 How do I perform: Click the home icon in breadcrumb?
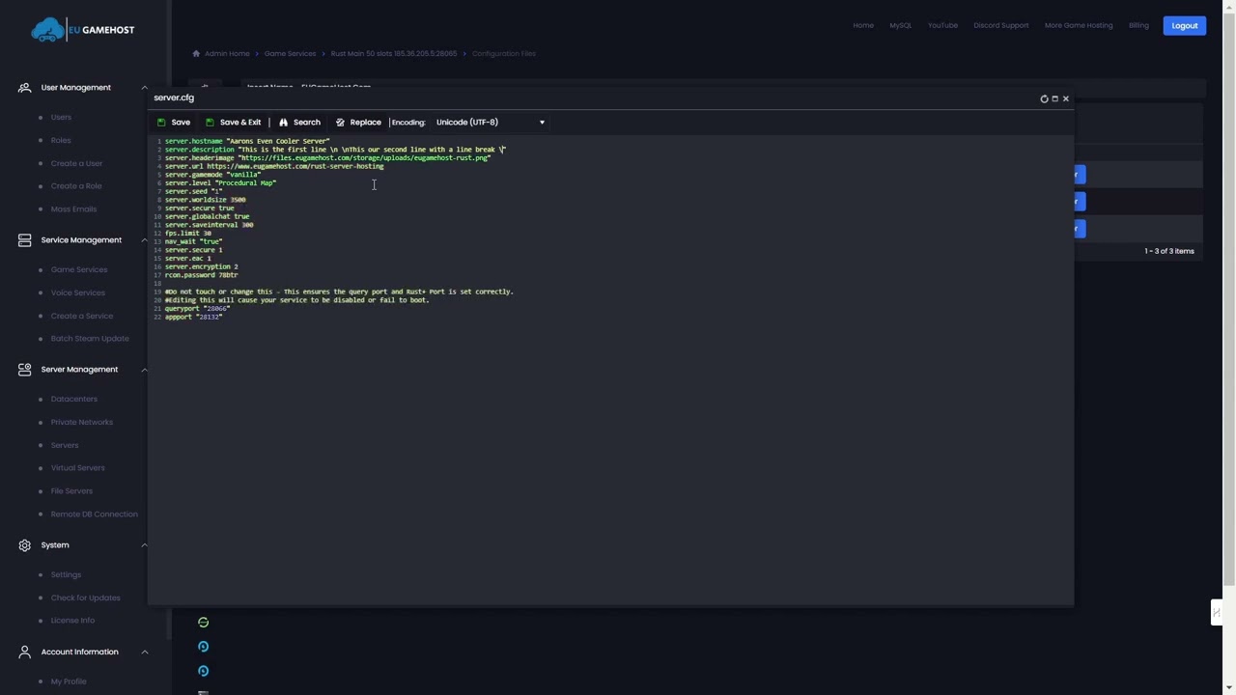196,54
